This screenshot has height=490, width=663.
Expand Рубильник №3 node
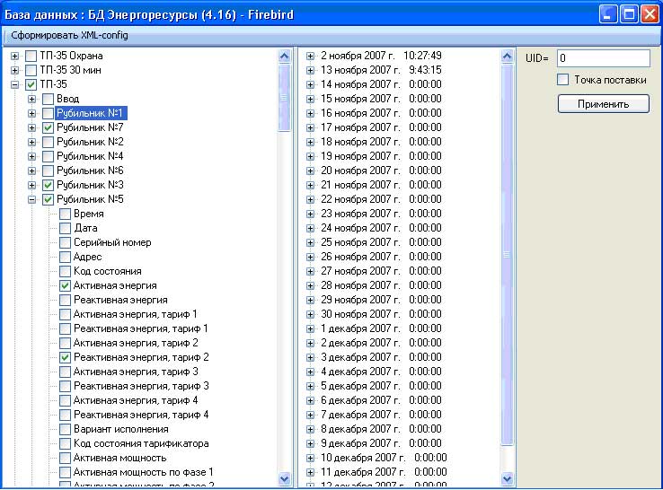(31, 185)
